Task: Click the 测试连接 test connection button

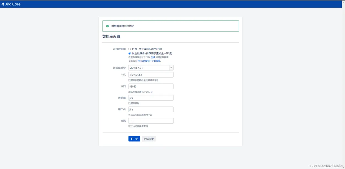Action: point(149,139)
